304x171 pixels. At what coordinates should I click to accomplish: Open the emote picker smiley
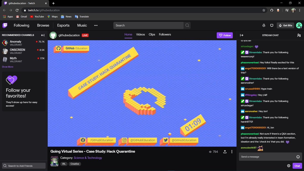point(298,157)
